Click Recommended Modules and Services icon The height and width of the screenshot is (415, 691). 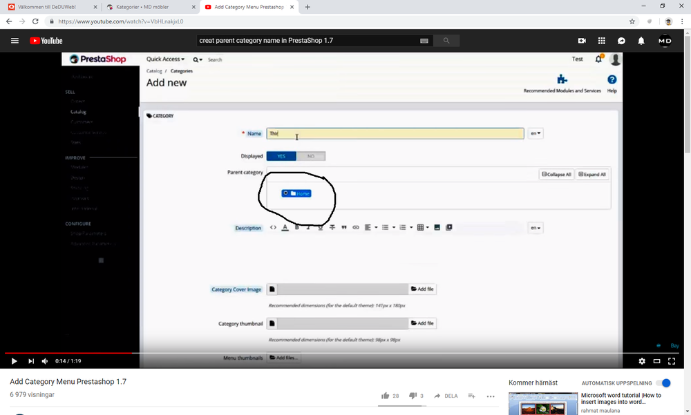561,79
